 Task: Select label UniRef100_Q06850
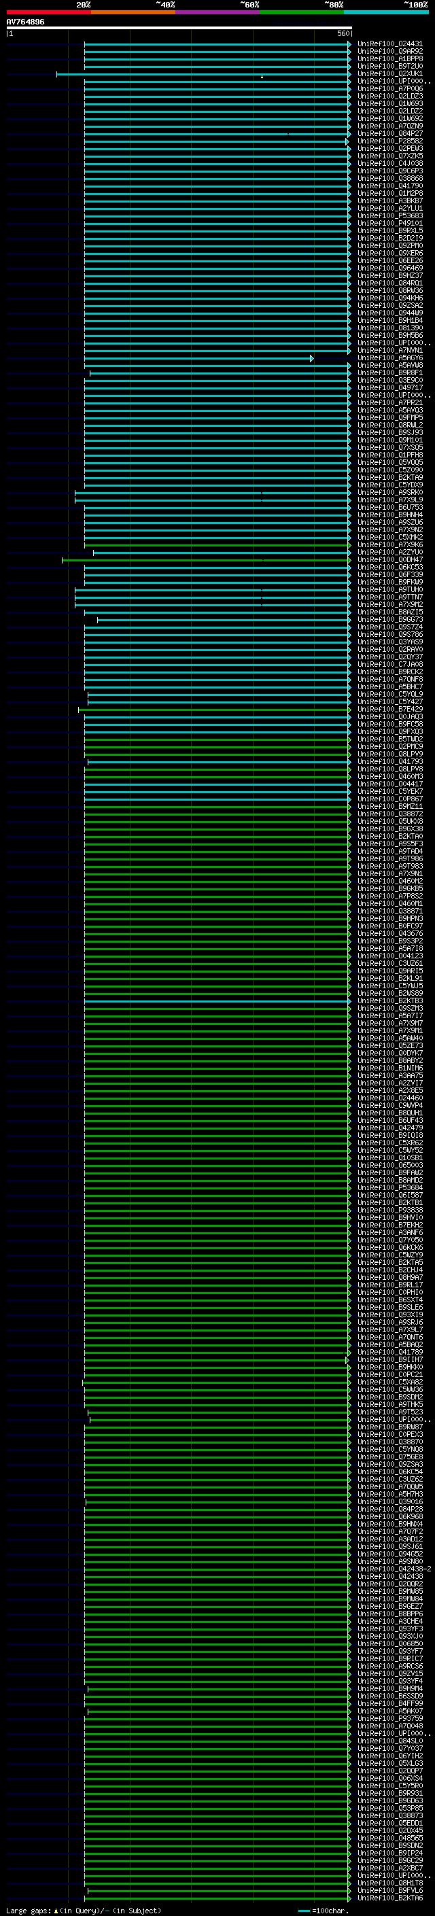(389, 1643)
